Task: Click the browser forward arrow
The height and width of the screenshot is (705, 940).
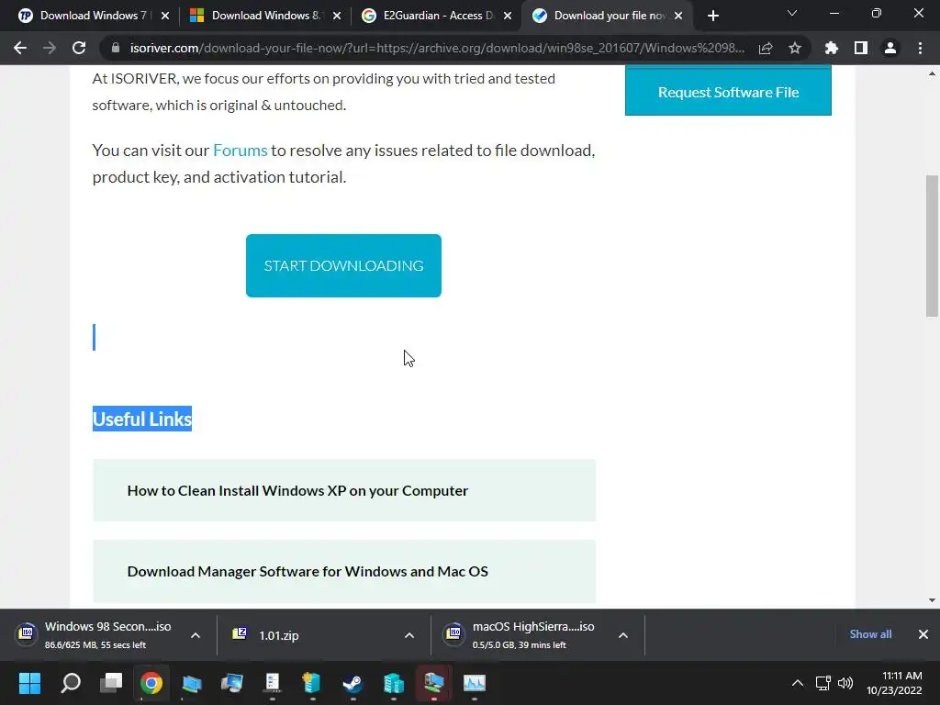Action: (x=50, y=48)
